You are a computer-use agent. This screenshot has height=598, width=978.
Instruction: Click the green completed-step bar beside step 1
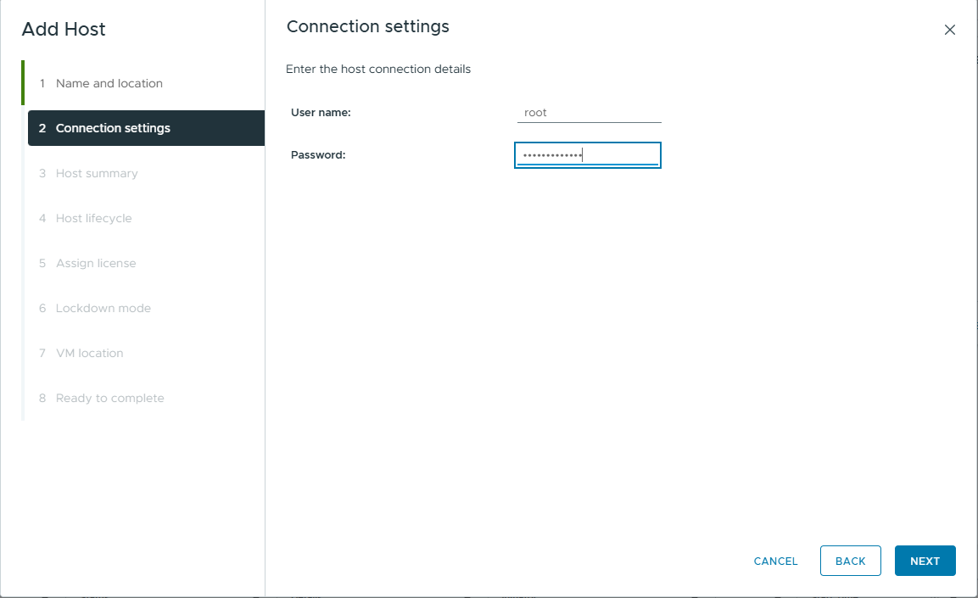(x=23, y=82)
